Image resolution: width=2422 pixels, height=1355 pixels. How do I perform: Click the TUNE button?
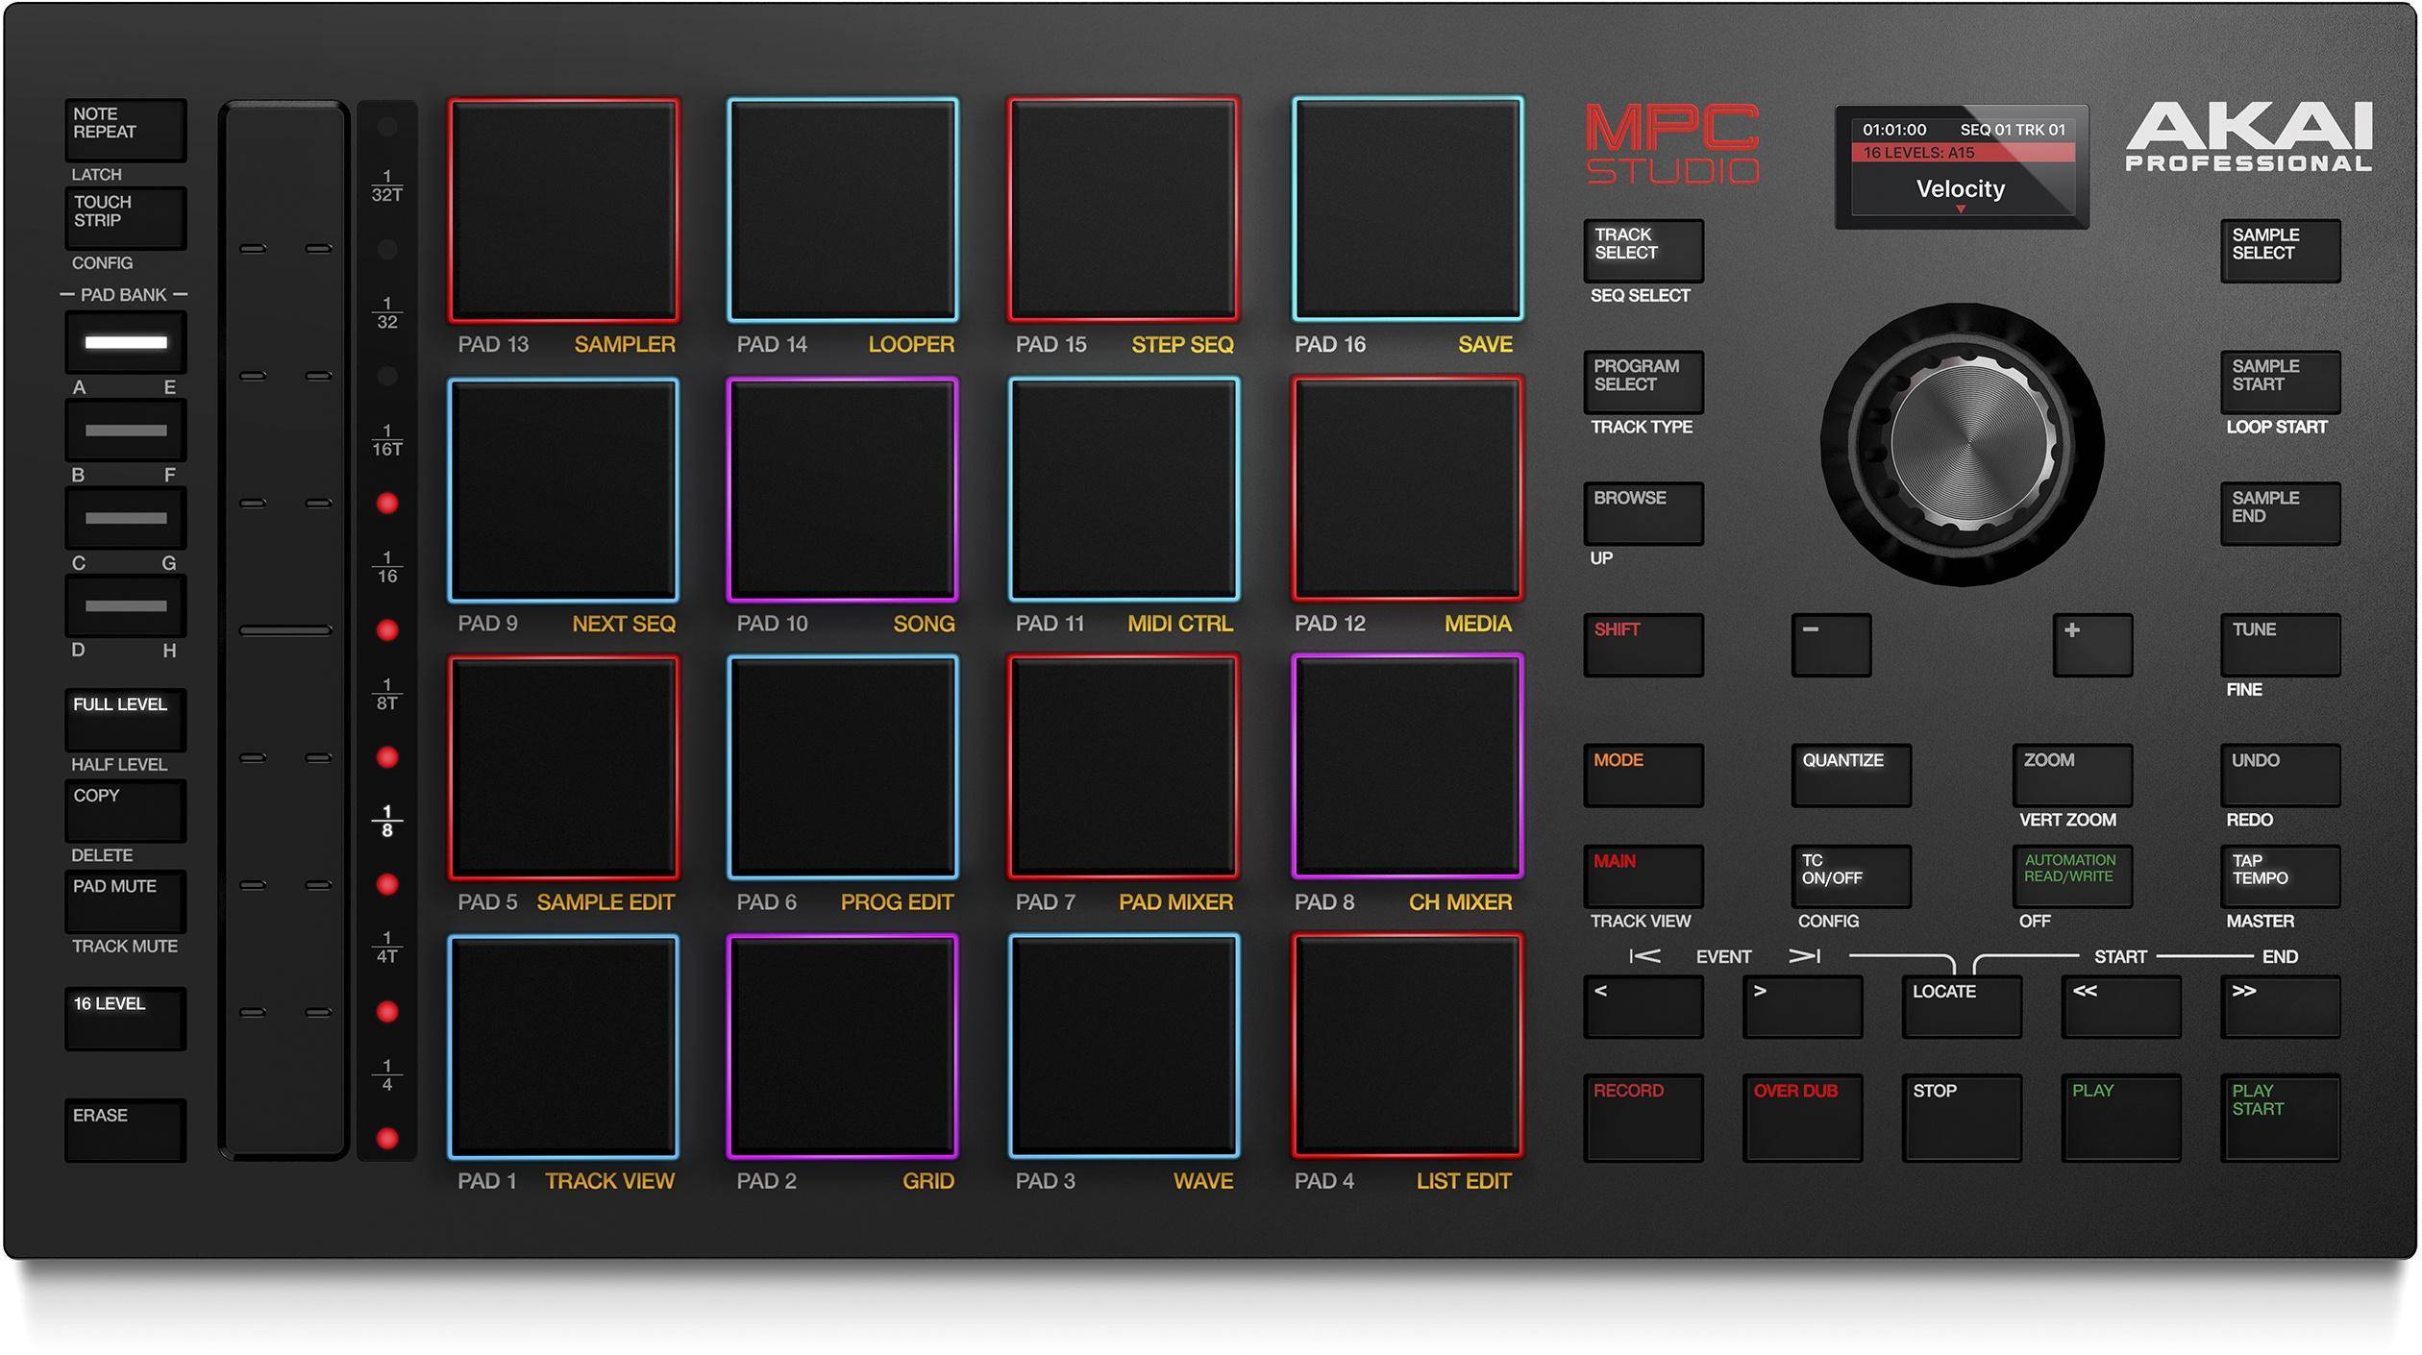pyautogui.click(x=2281, y=646)
